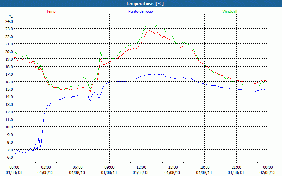This screenshot has width=282, height=176.
Task: Select the blue Punto de rocío legend label
Action: point(140,11)
